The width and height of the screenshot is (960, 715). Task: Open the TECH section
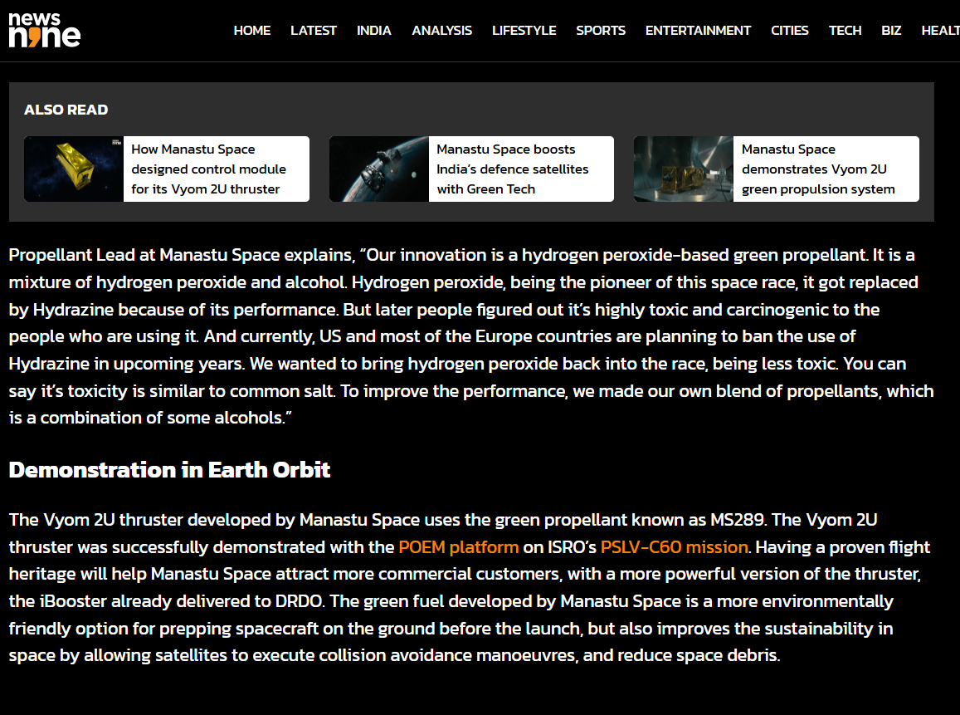(845, 31)
